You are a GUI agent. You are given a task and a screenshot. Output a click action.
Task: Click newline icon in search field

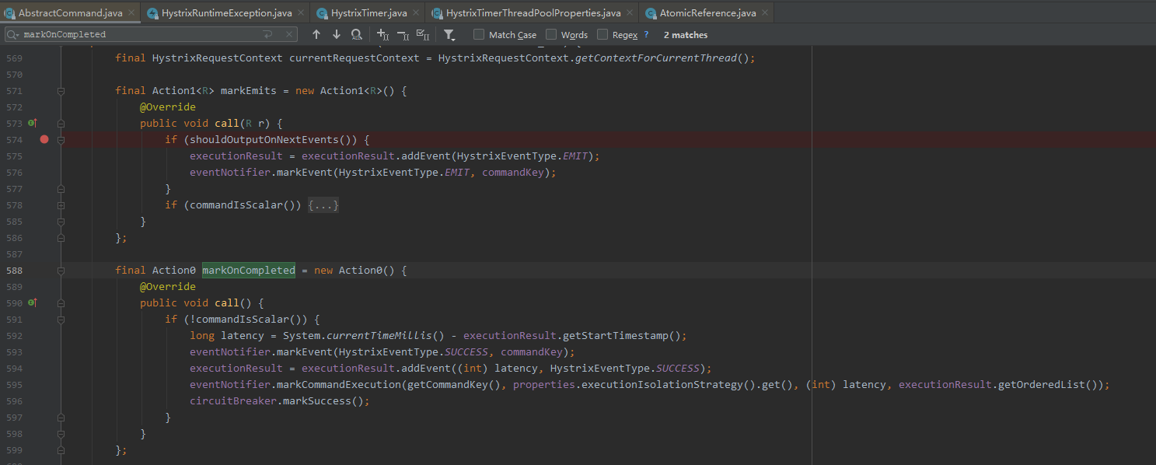268,34
